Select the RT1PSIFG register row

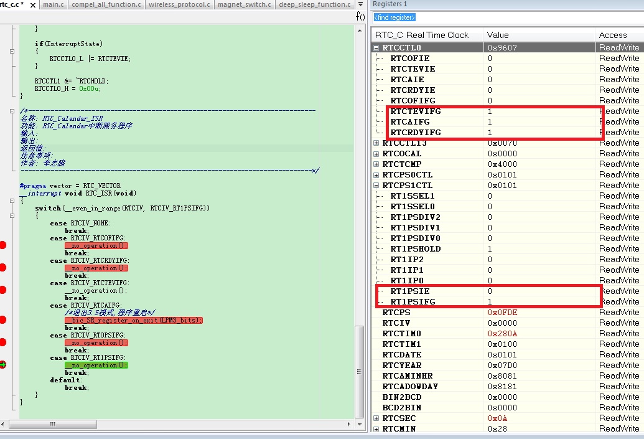coord(508,302)
